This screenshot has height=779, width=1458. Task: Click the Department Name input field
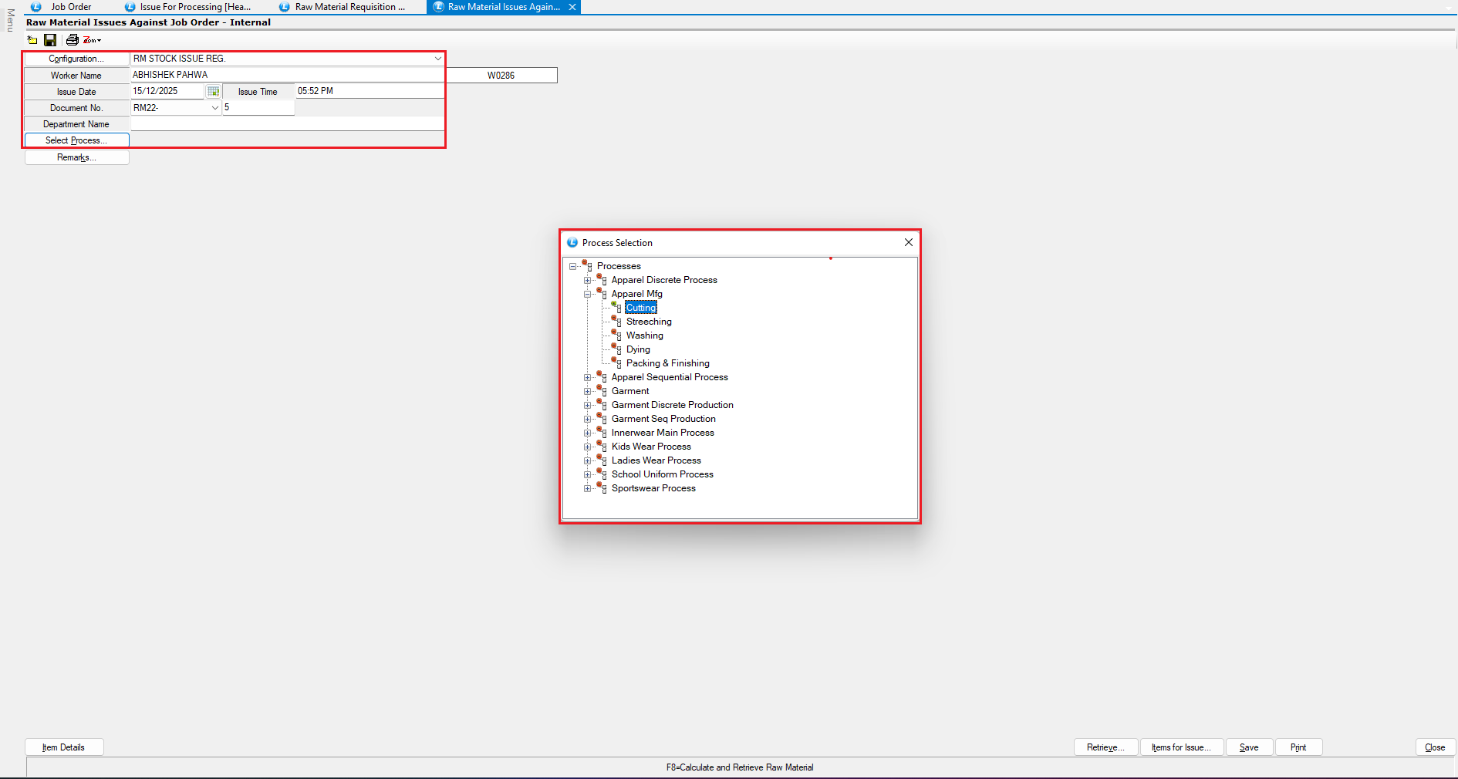(x=287, y=124)
